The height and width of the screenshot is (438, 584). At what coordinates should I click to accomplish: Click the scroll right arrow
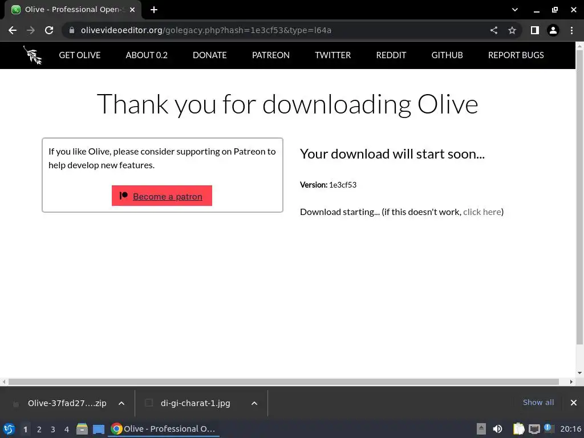(x=571, y=382)
